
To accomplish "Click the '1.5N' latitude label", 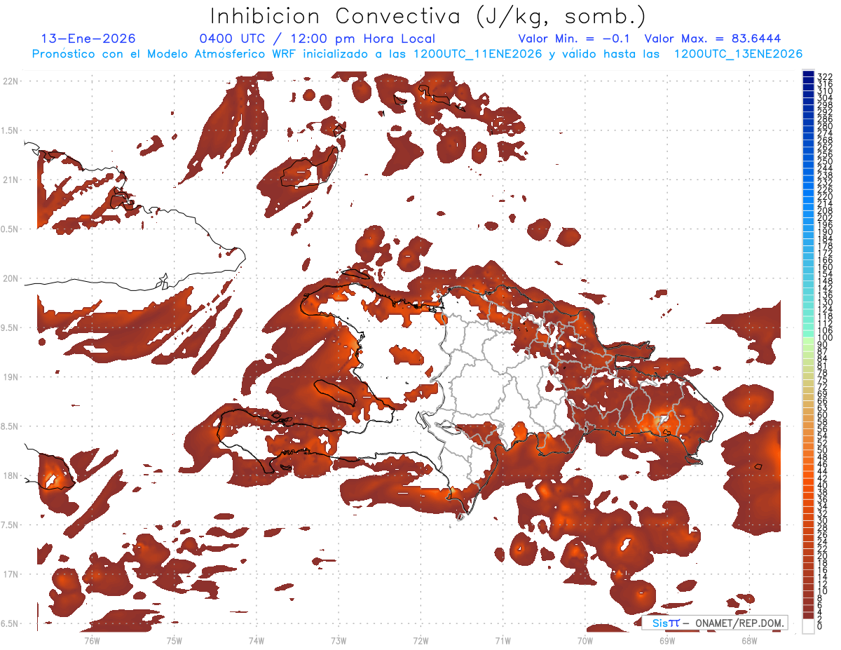I will [x=10, y=130].
